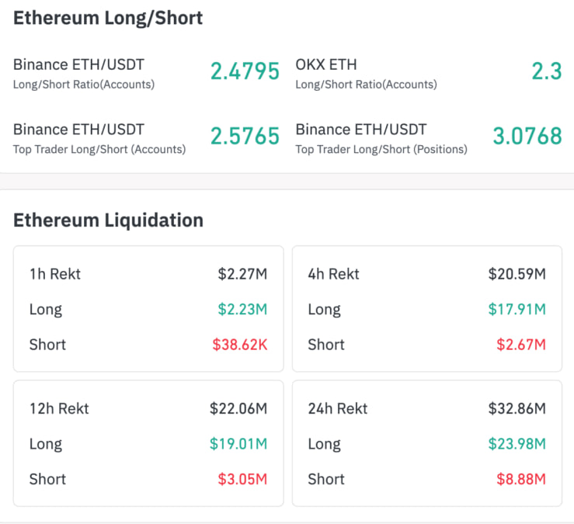Click the 24h Rekt $32.86M total
574x524 pixels.
(517, 408)
